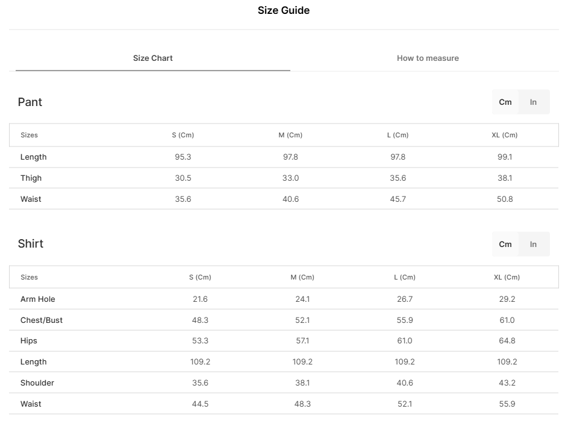
Task: Click the Shirt table S (Cm) column header
Action: (x=200, y=278)
